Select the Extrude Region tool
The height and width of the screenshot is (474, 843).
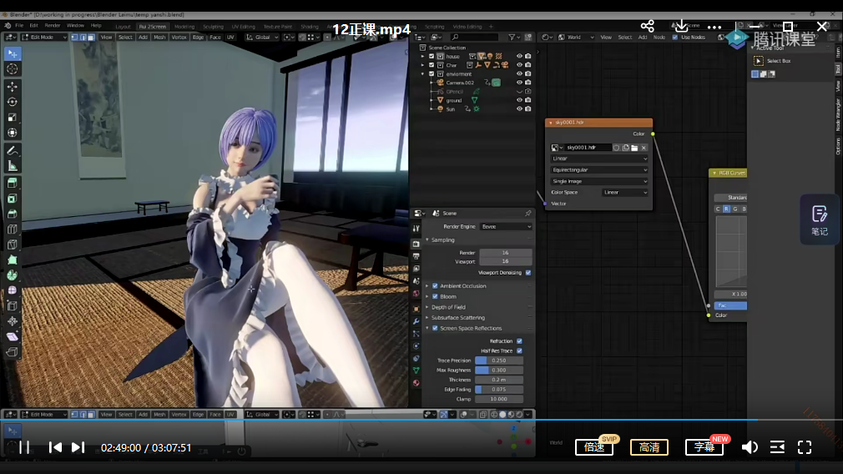point(13,184)
